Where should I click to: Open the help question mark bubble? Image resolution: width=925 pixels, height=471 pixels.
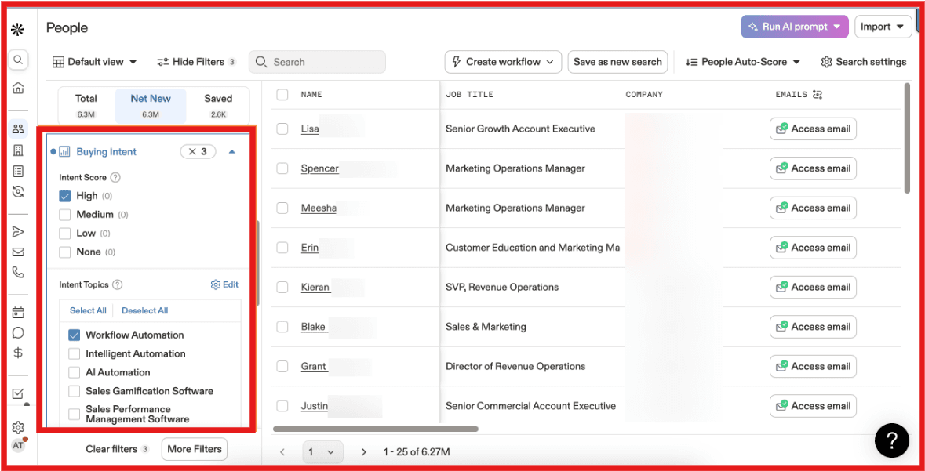click(x=891, y=440)
